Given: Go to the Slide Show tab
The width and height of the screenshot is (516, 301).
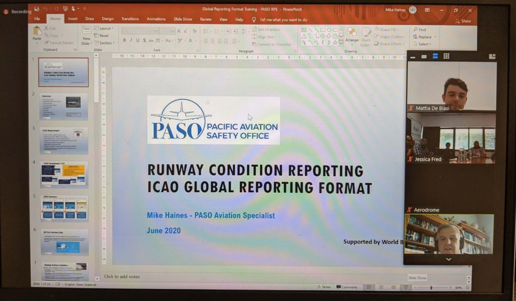Looking at the screenshot, I should 182,19.
